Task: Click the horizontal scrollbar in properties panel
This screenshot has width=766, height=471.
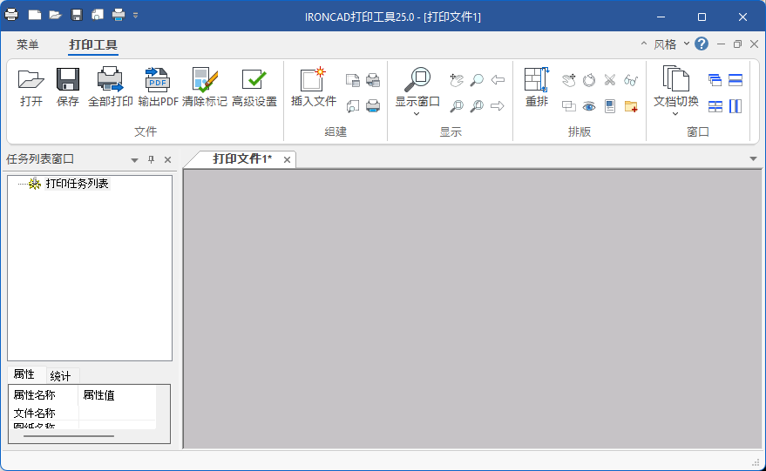Action: point(69,435)
